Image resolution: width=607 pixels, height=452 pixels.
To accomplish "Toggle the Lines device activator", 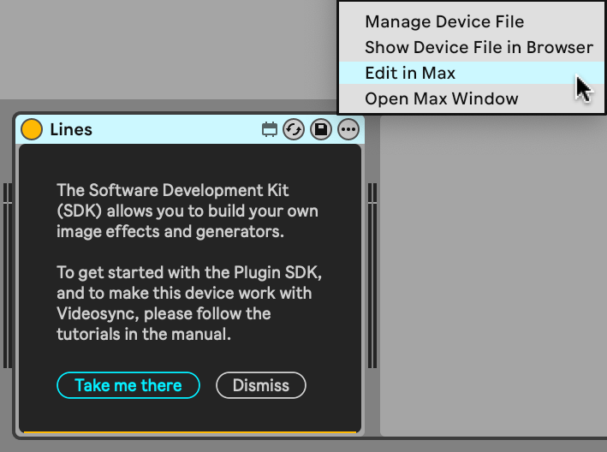I will (x=31, y=129).
